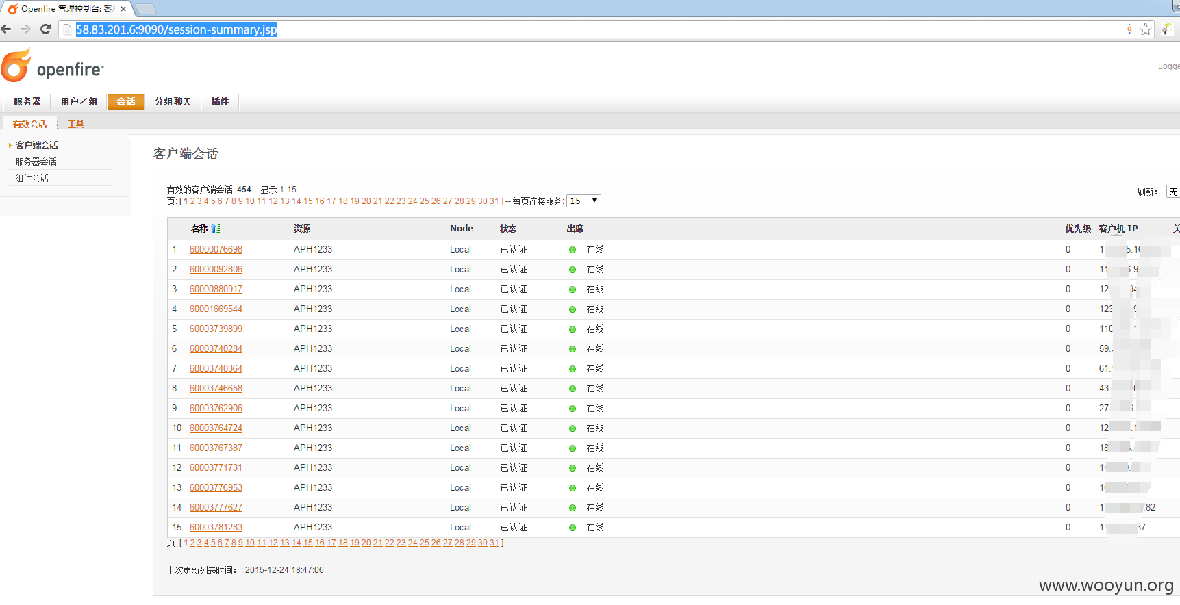Click the 出席 column header
This screenshot has height=605, width=1180.
575,229
